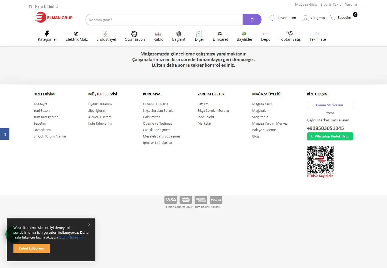This screenshot has height=268, width=387.
Task: Click the Depo category icon
Action: (265, 34)
